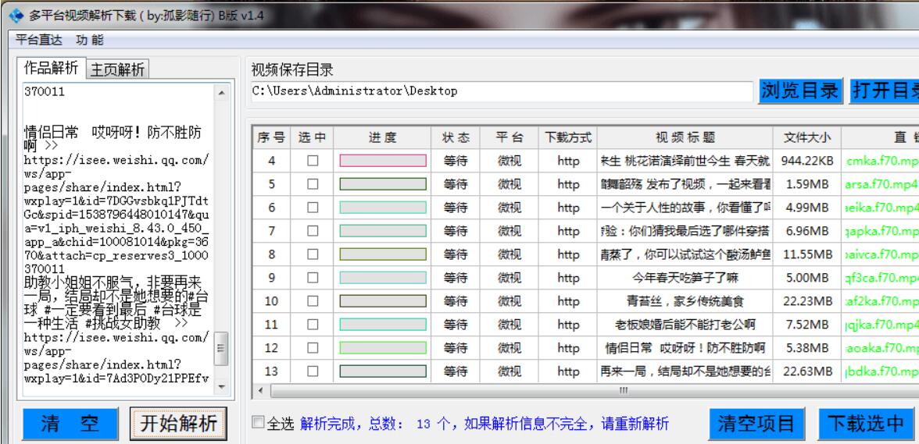Enable the 全选 checkbox
The width and height of the screenshot is (919, 444).
tap(258, 424)
